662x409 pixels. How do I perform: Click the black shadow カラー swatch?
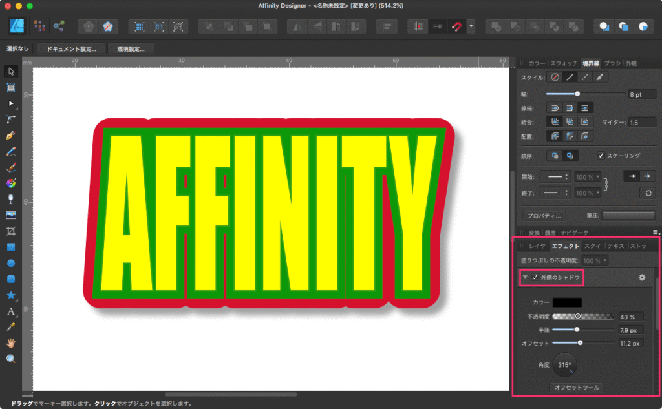567,302
